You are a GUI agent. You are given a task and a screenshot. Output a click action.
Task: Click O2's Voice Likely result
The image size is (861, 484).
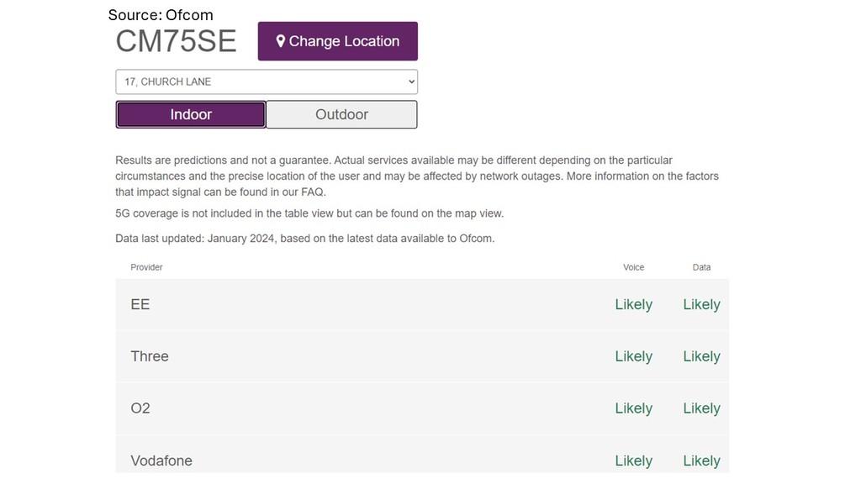pyautogui.click(x=634, y=408)
